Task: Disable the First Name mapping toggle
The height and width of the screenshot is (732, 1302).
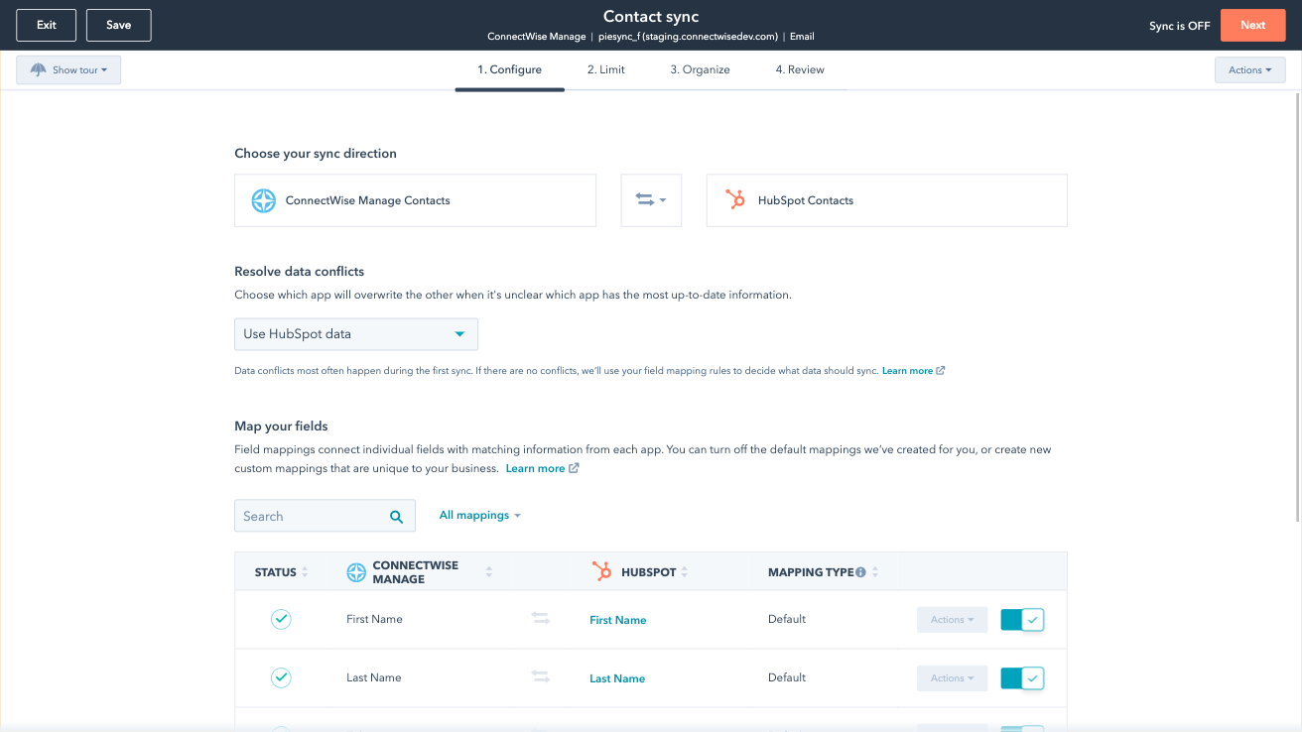Action: pyautogui.click(x=1022, y=620)
